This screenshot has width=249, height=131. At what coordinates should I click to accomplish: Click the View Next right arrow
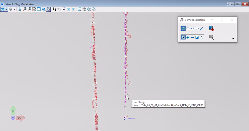[x=73, y=9]
